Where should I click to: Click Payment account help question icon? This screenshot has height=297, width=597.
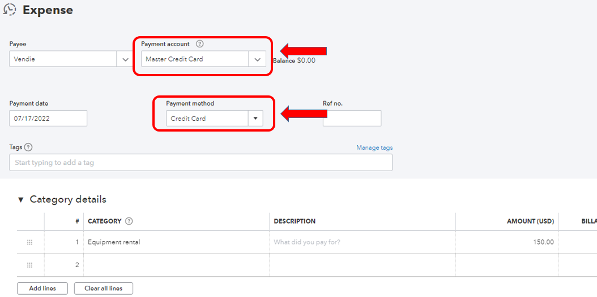(199, 44)
